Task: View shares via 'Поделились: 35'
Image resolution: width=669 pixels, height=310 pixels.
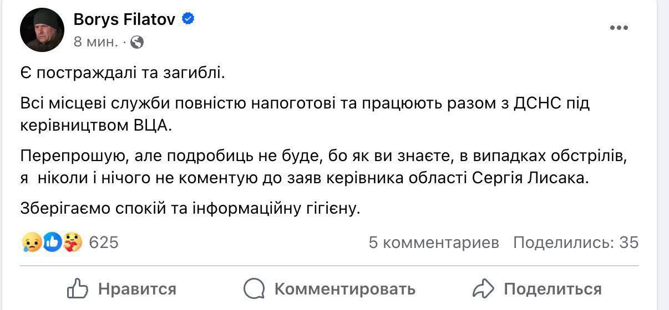Action: pyautogui.click(x=576, y=242)
